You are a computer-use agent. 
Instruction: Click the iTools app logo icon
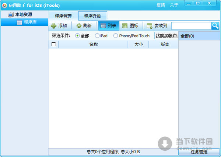[x=5, y=6]
